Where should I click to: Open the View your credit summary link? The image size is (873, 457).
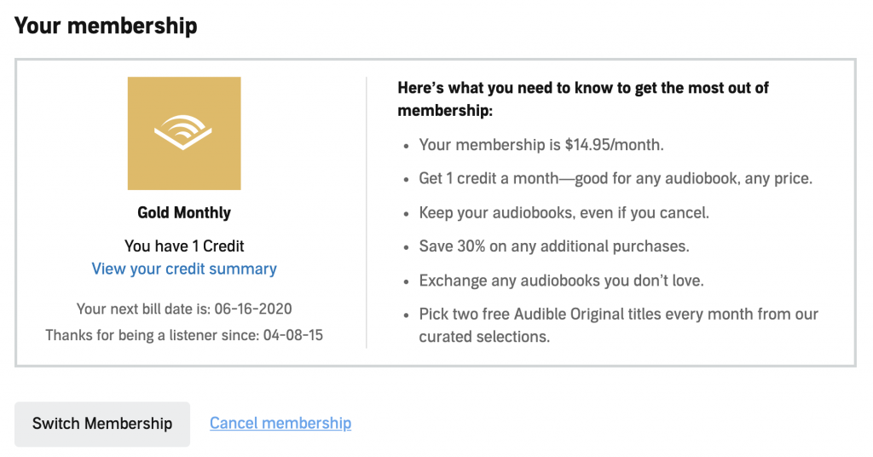(184, 269)
